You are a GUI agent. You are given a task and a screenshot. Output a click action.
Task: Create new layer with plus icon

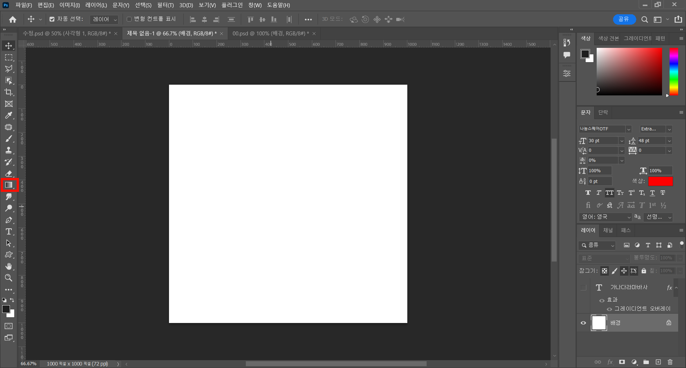(x=658, y=362)
